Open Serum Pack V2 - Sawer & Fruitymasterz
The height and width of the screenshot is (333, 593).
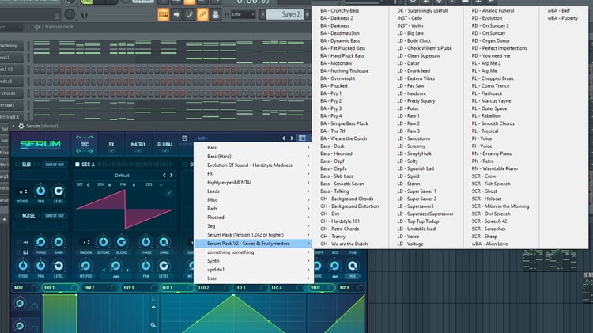(x=253, y=244)
